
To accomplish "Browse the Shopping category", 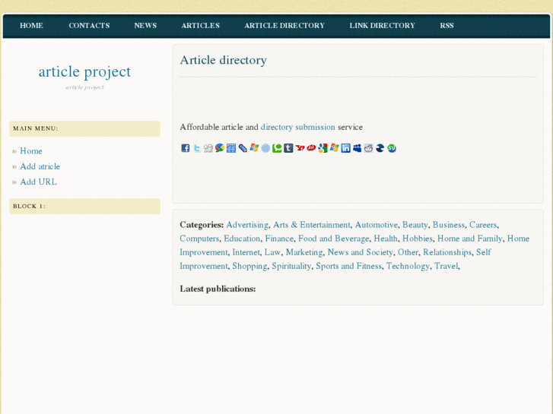I will pyautogui.click(x=249, y=266).
